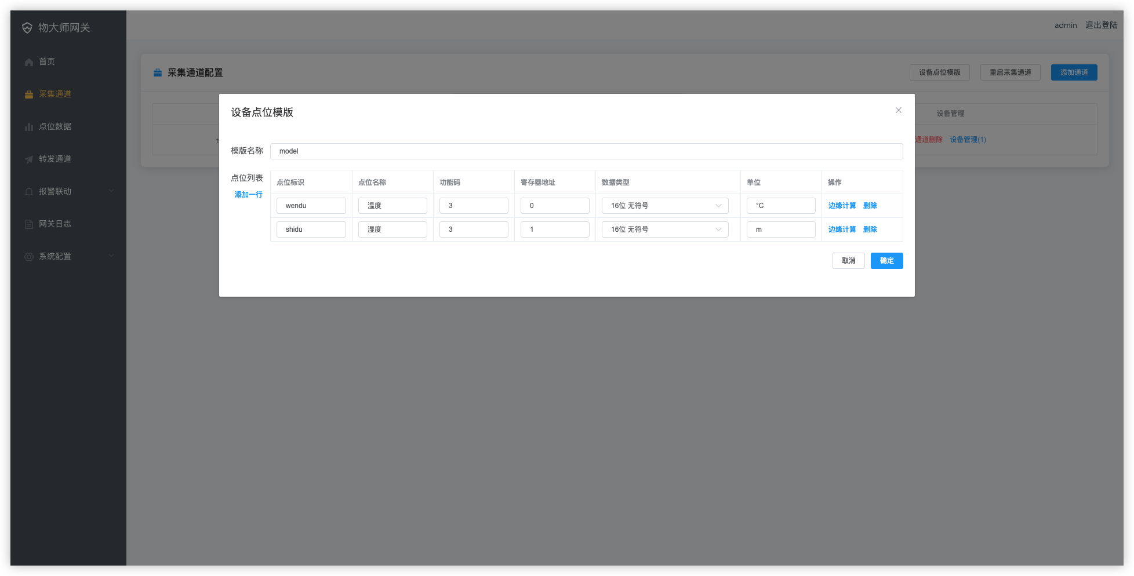This screenshot has width=1134, height=576.
Task: Click the document icon for 网关日志
Action: (x=29, y=224)
